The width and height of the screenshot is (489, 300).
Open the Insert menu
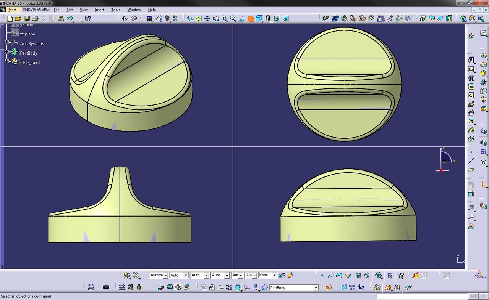pyautogui.click(x=99, y=10)
